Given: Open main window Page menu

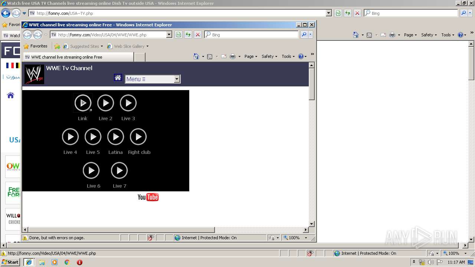Looking at the screenshot, I should pyautogui.click(x=410, y=35).
